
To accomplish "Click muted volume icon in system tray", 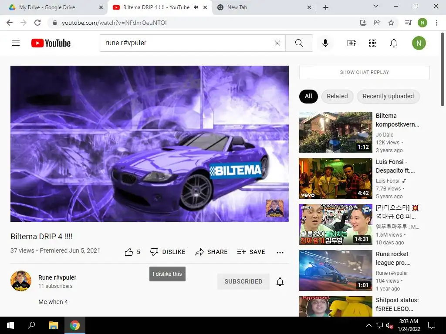I will [x=389, y=325].
